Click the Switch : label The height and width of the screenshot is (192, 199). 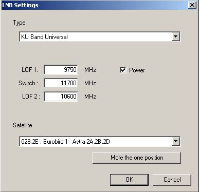[x=28, y=83]
